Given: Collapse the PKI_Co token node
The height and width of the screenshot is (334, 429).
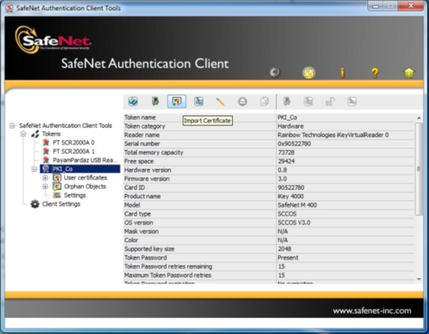Looking at the screenshot, I should tap(35, 169).
